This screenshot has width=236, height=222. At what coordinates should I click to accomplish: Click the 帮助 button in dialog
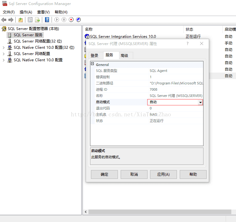point(193,174)
